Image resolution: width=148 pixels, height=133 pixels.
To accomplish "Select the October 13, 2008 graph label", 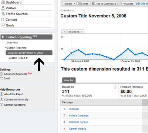I will [131, 61].
